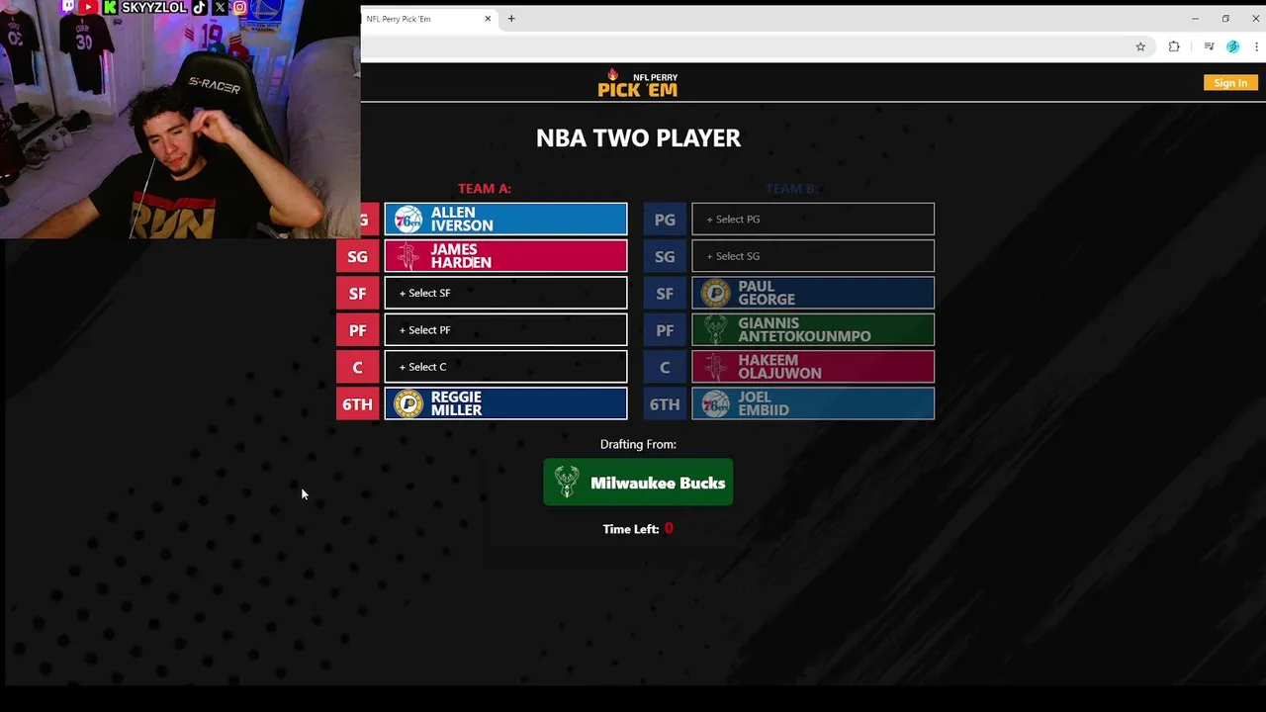The height and width of the screenshot is (712, 1266).
Task: Click Team B's 6TH position label
Action: [x=665, y=403]
